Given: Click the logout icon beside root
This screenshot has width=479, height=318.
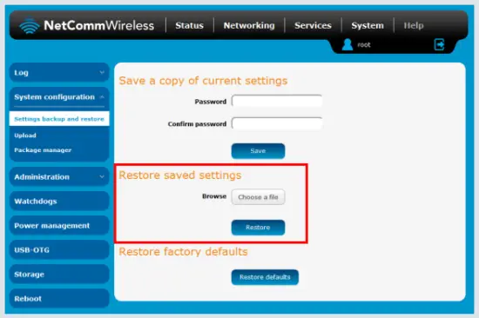Looking at the screenshot, I should (439, 44).
